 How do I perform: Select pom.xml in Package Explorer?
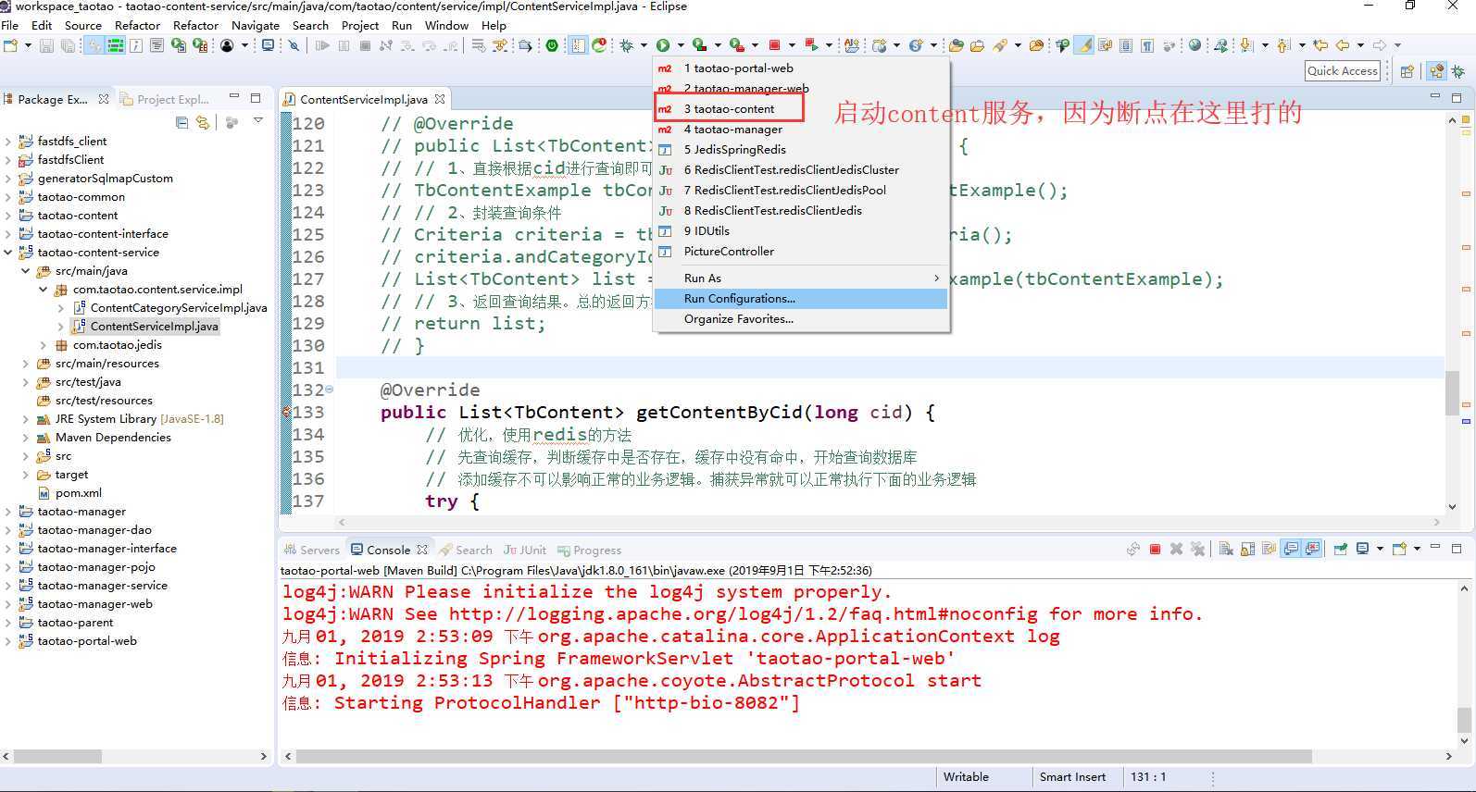pos(79,493)
